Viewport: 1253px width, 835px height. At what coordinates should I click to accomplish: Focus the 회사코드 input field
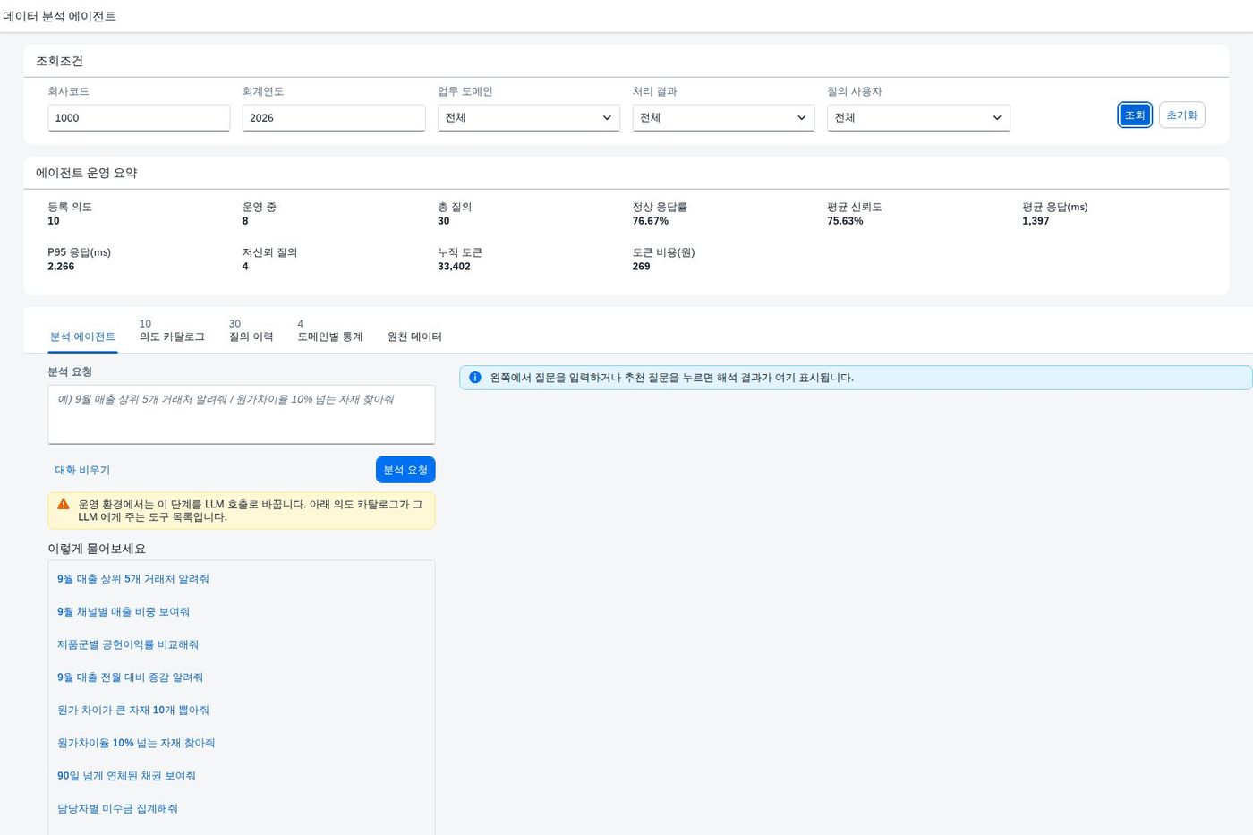(139, 118)
